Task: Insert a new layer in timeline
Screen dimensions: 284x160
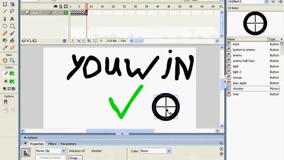Action: tap(24, 40)
